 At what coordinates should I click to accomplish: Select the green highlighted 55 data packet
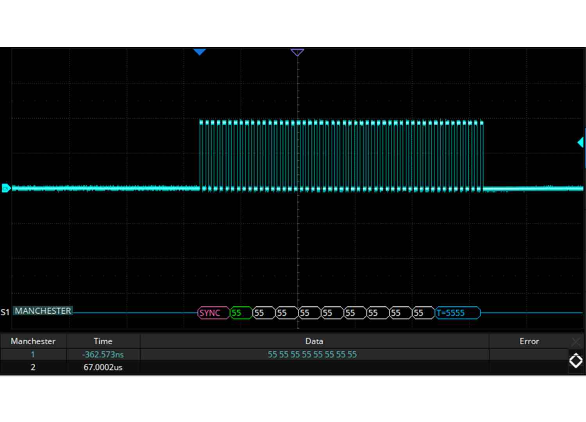(241, 313)
